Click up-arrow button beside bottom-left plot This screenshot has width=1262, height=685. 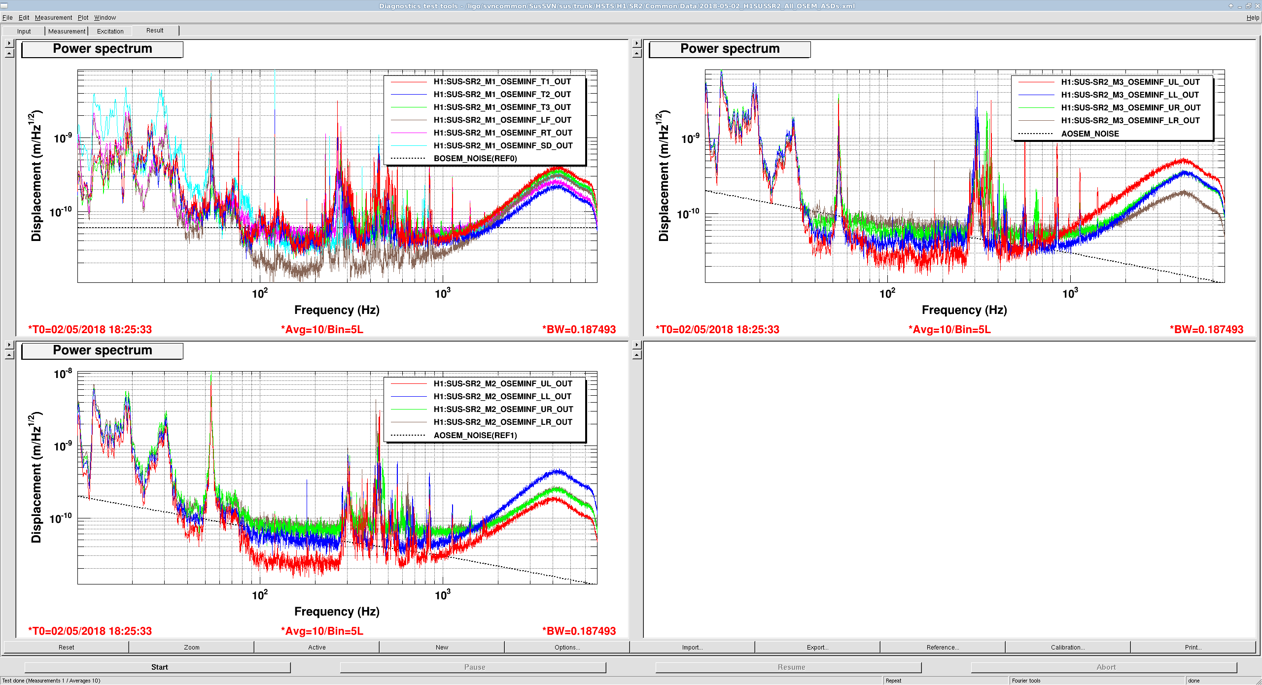coord(9,355)
